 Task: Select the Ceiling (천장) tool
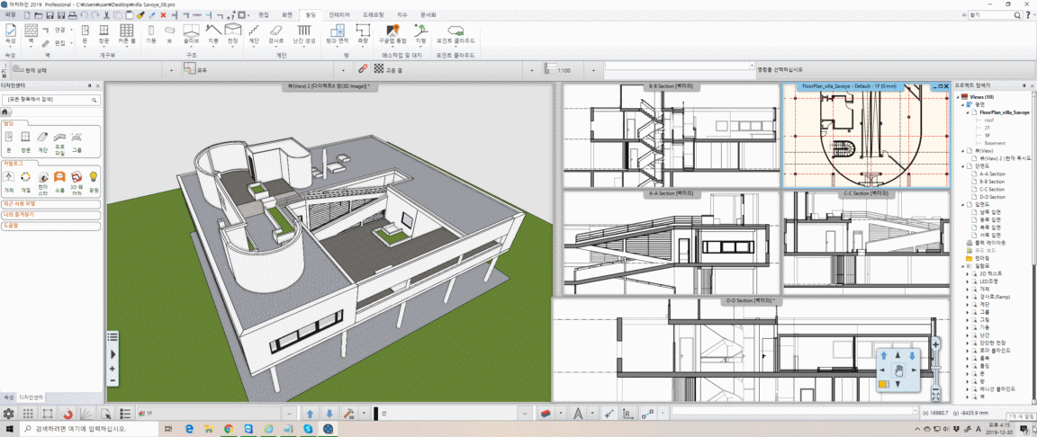click(x=232, y=33)
